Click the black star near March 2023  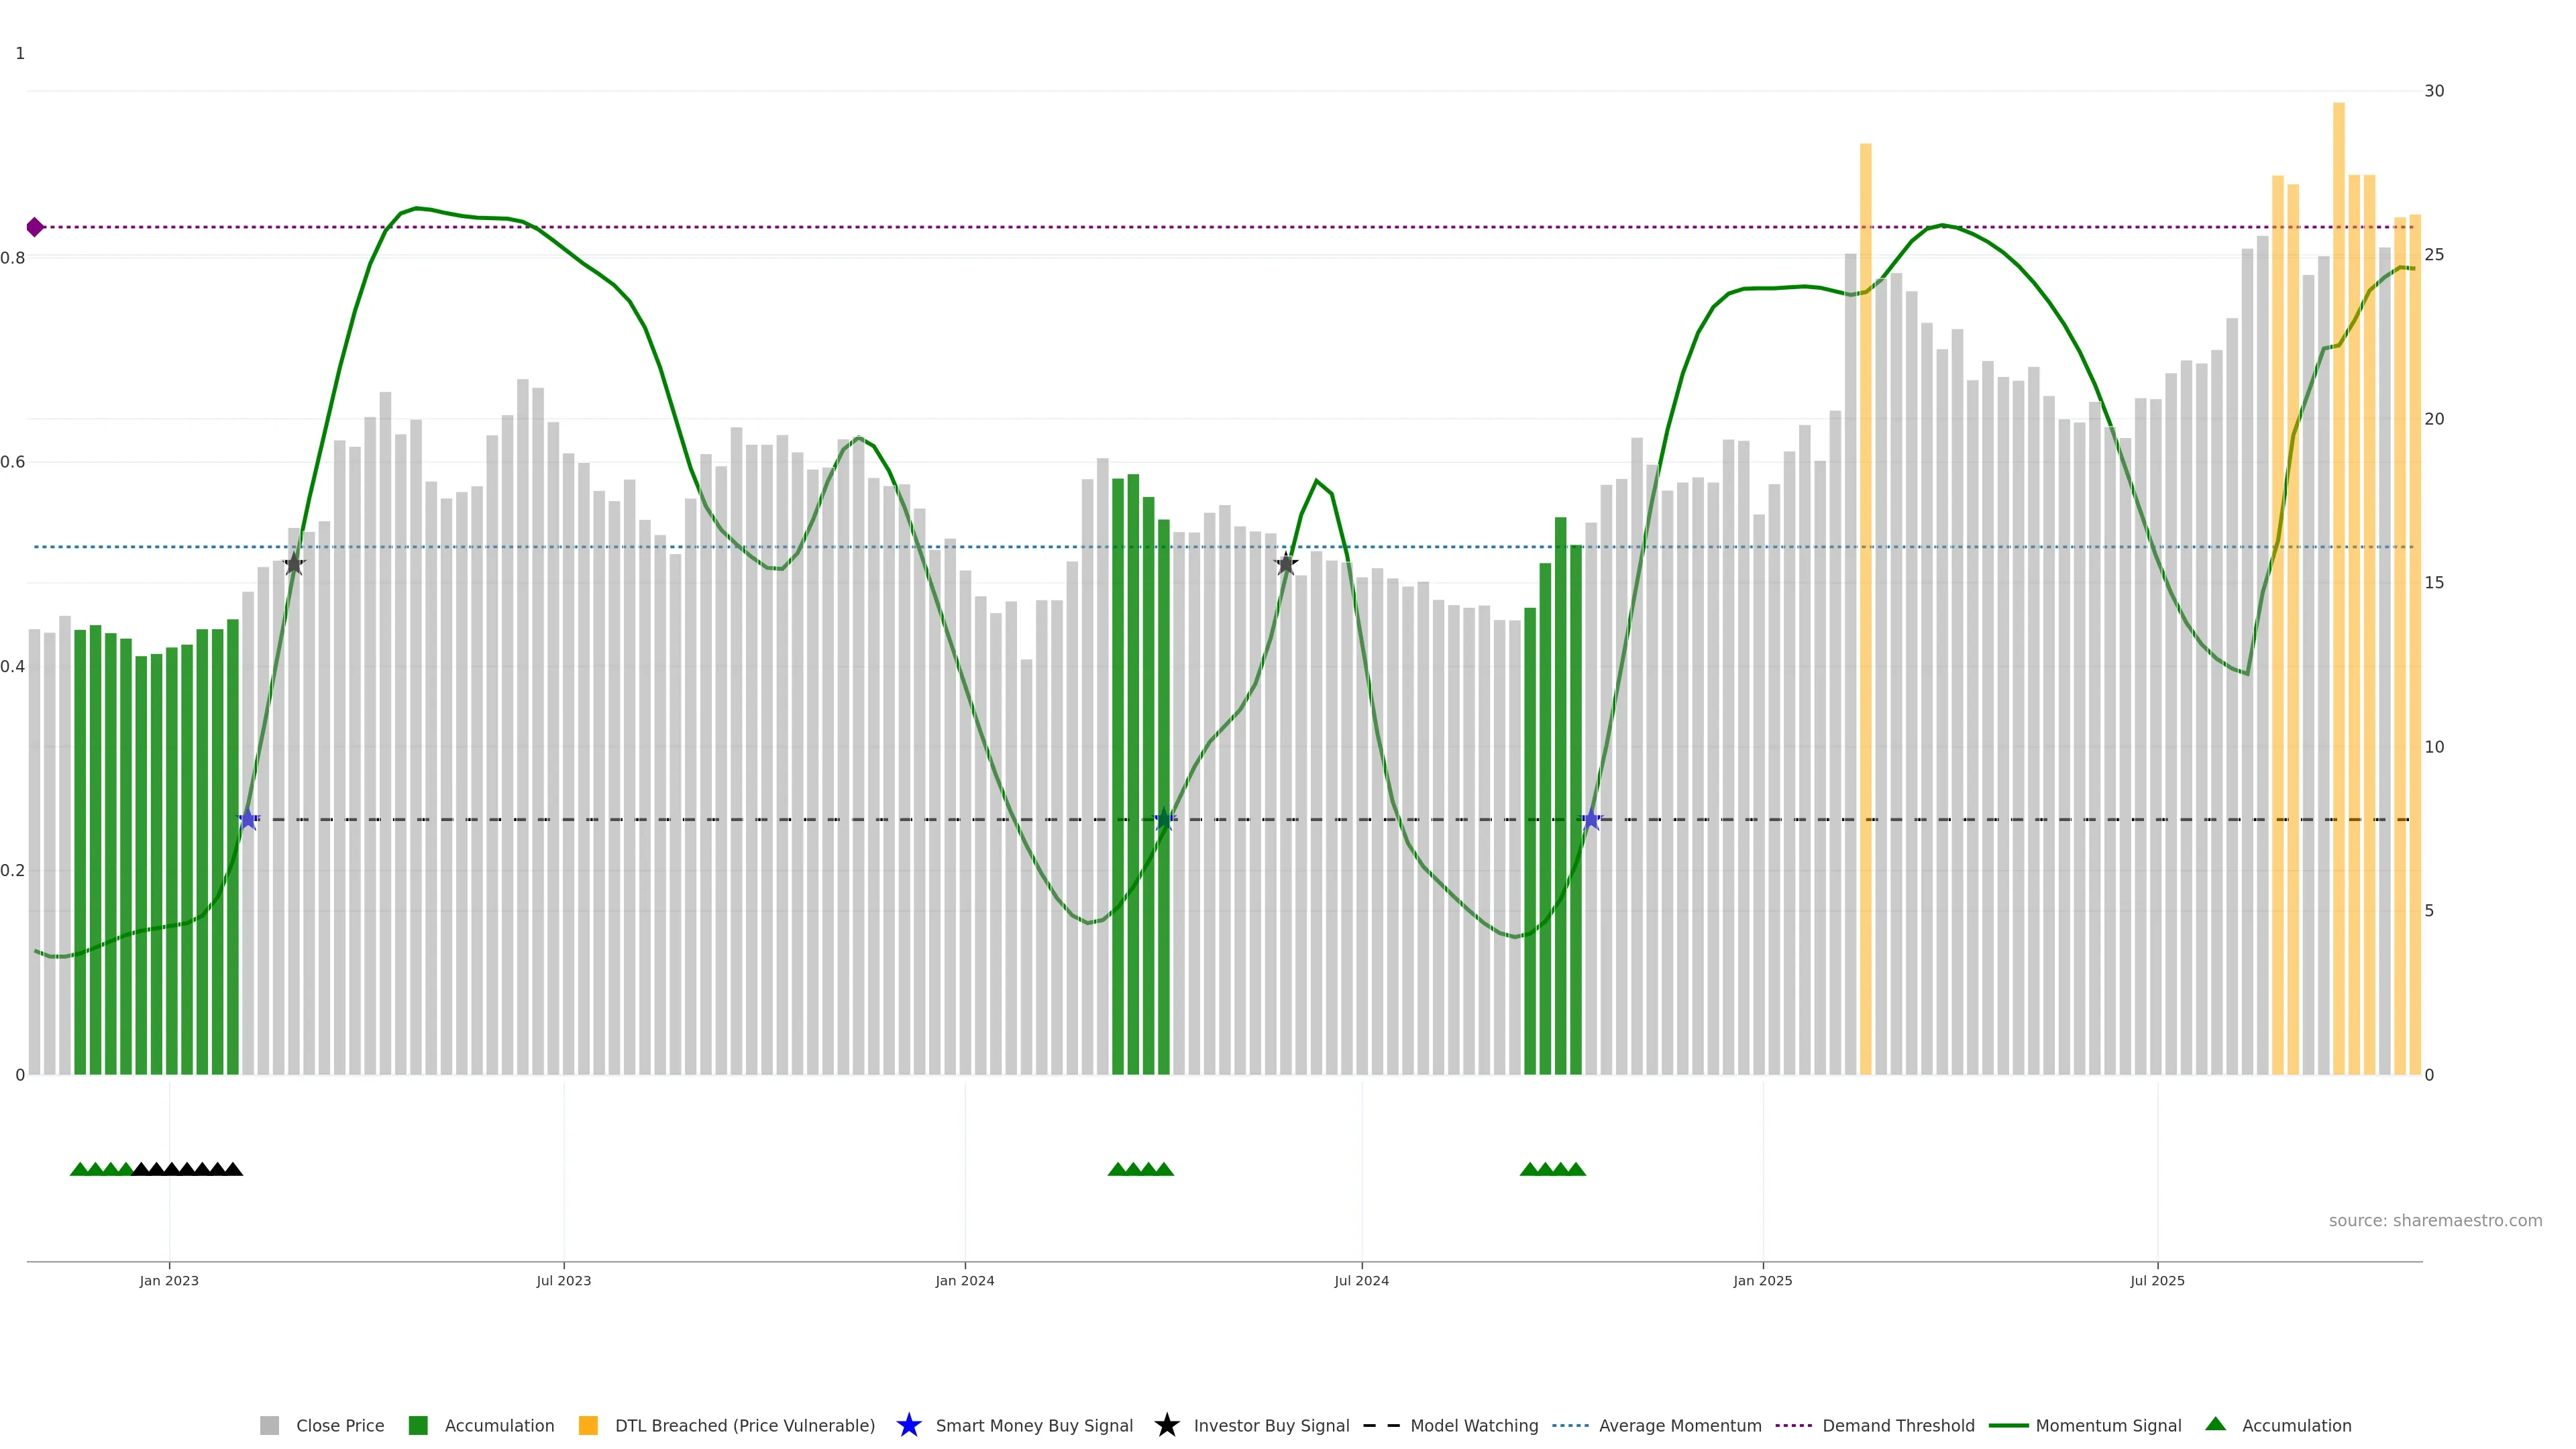(x=294, y=565)
